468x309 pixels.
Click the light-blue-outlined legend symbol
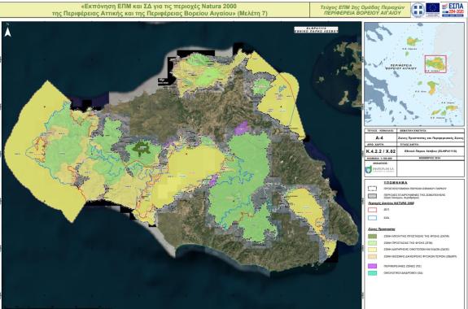[x=372, y=218]
